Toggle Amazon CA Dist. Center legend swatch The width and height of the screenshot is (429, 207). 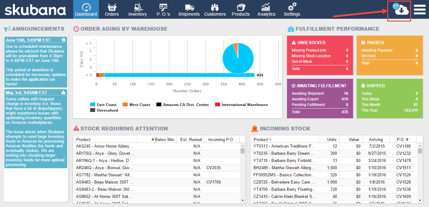(x=159, y=105)
